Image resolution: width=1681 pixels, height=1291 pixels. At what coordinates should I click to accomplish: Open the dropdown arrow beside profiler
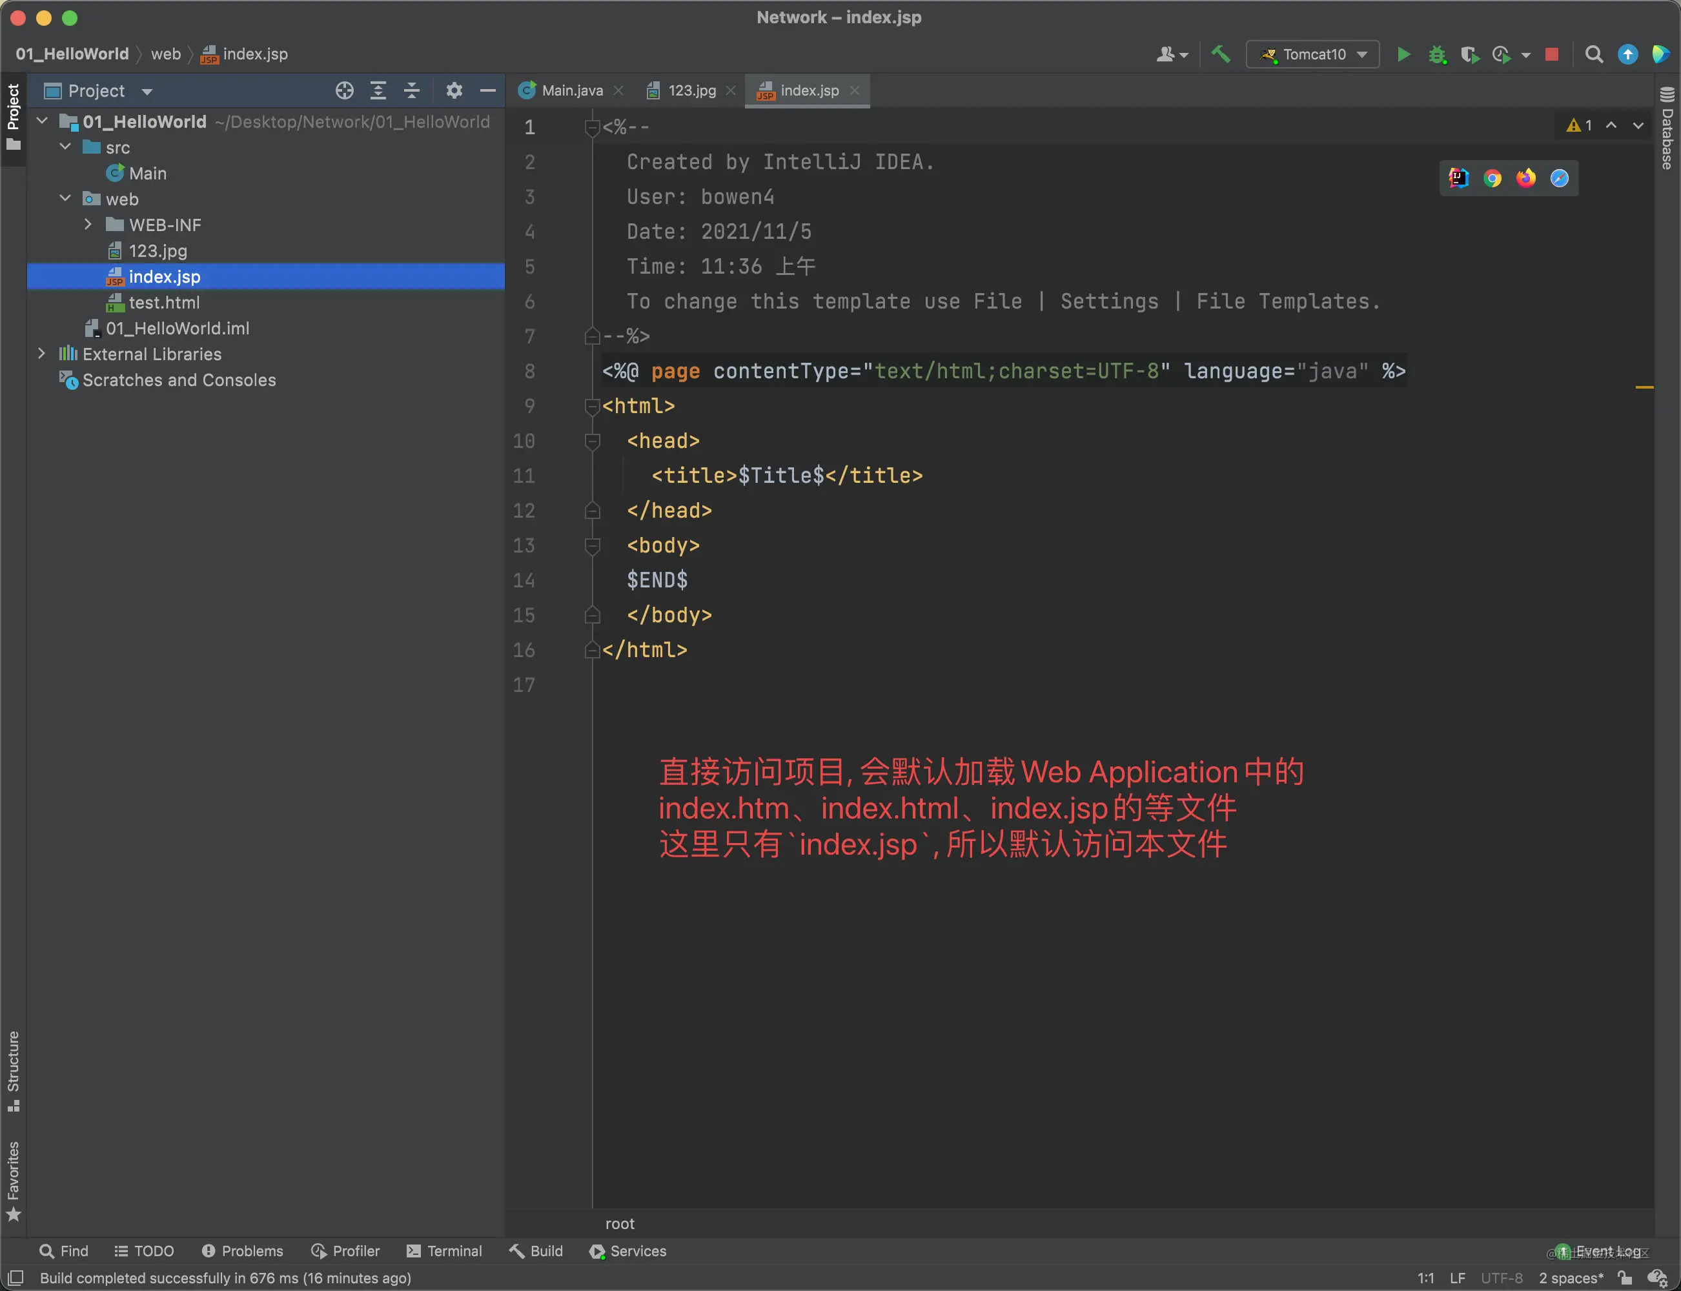click(x=1526, y=56)
